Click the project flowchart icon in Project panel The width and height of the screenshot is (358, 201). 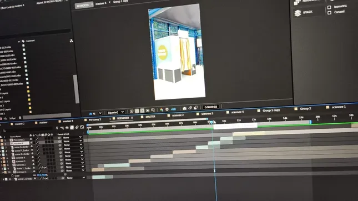71,41
